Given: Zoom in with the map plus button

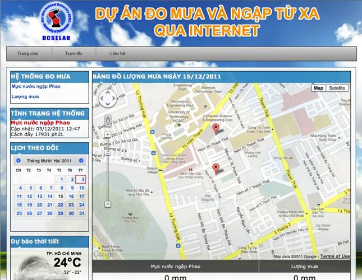Looking at the screenshot, I should (107, 134).
